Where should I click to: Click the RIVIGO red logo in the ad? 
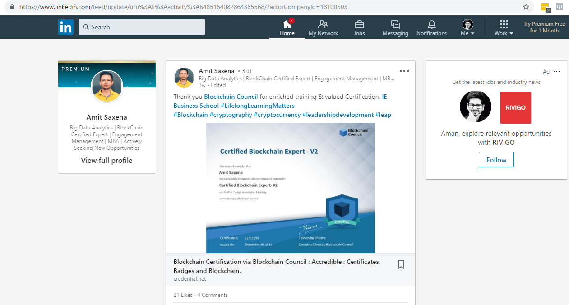[x=515, y=108]
